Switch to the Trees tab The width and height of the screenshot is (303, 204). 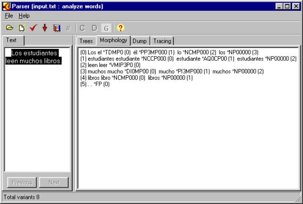[x=86, y=41]
